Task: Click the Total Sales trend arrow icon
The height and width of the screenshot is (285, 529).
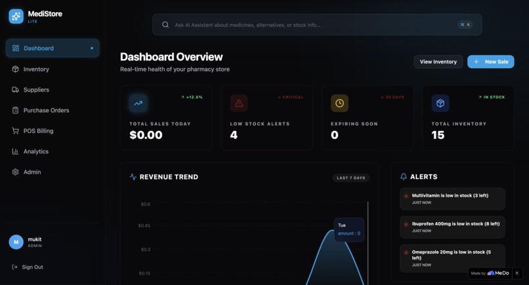Action: coord(138,103)
